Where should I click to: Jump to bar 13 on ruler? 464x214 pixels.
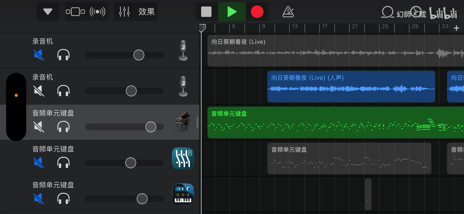click(295, 26)
